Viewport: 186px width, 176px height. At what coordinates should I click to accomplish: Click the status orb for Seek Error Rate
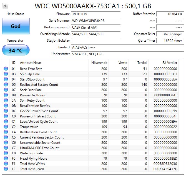6,90
